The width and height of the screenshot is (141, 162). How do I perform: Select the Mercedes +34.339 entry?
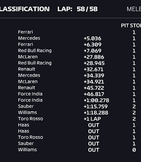click(77, 75)
